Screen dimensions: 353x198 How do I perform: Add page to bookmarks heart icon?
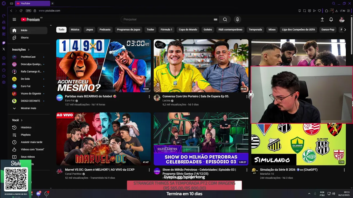click(x=320, y=11)
